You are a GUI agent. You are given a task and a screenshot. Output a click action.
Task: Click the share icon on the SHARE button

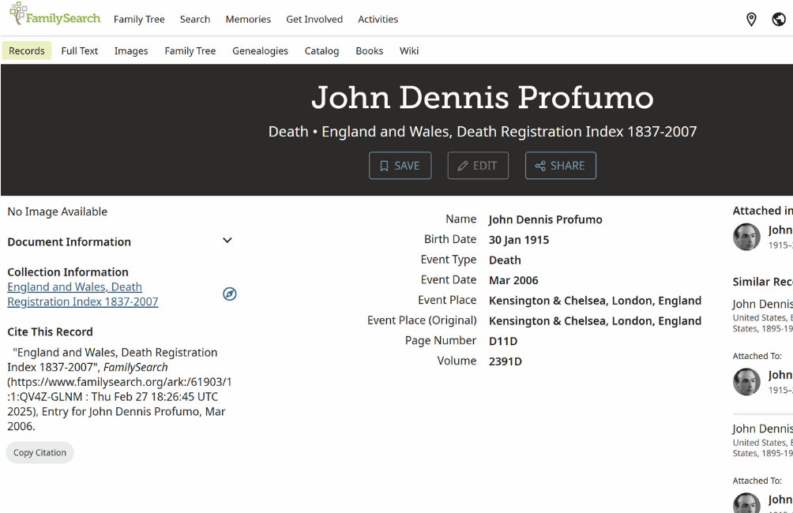540,165
